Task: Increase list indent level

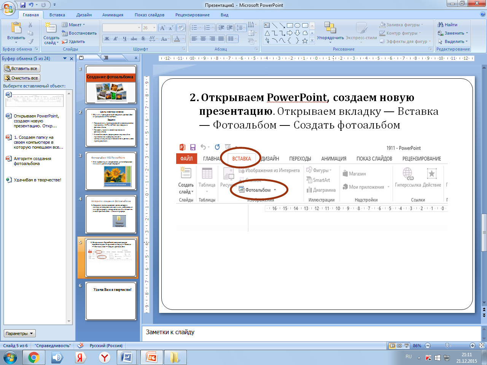Action: (x=229, y=28)
